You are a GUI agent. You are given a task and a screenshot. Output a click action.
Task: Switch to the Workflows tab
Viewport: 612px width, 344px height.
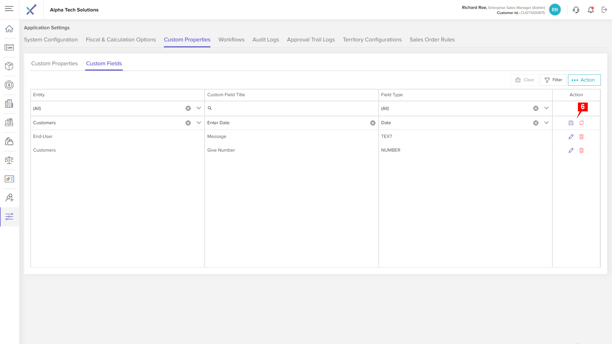click(231, 39)
